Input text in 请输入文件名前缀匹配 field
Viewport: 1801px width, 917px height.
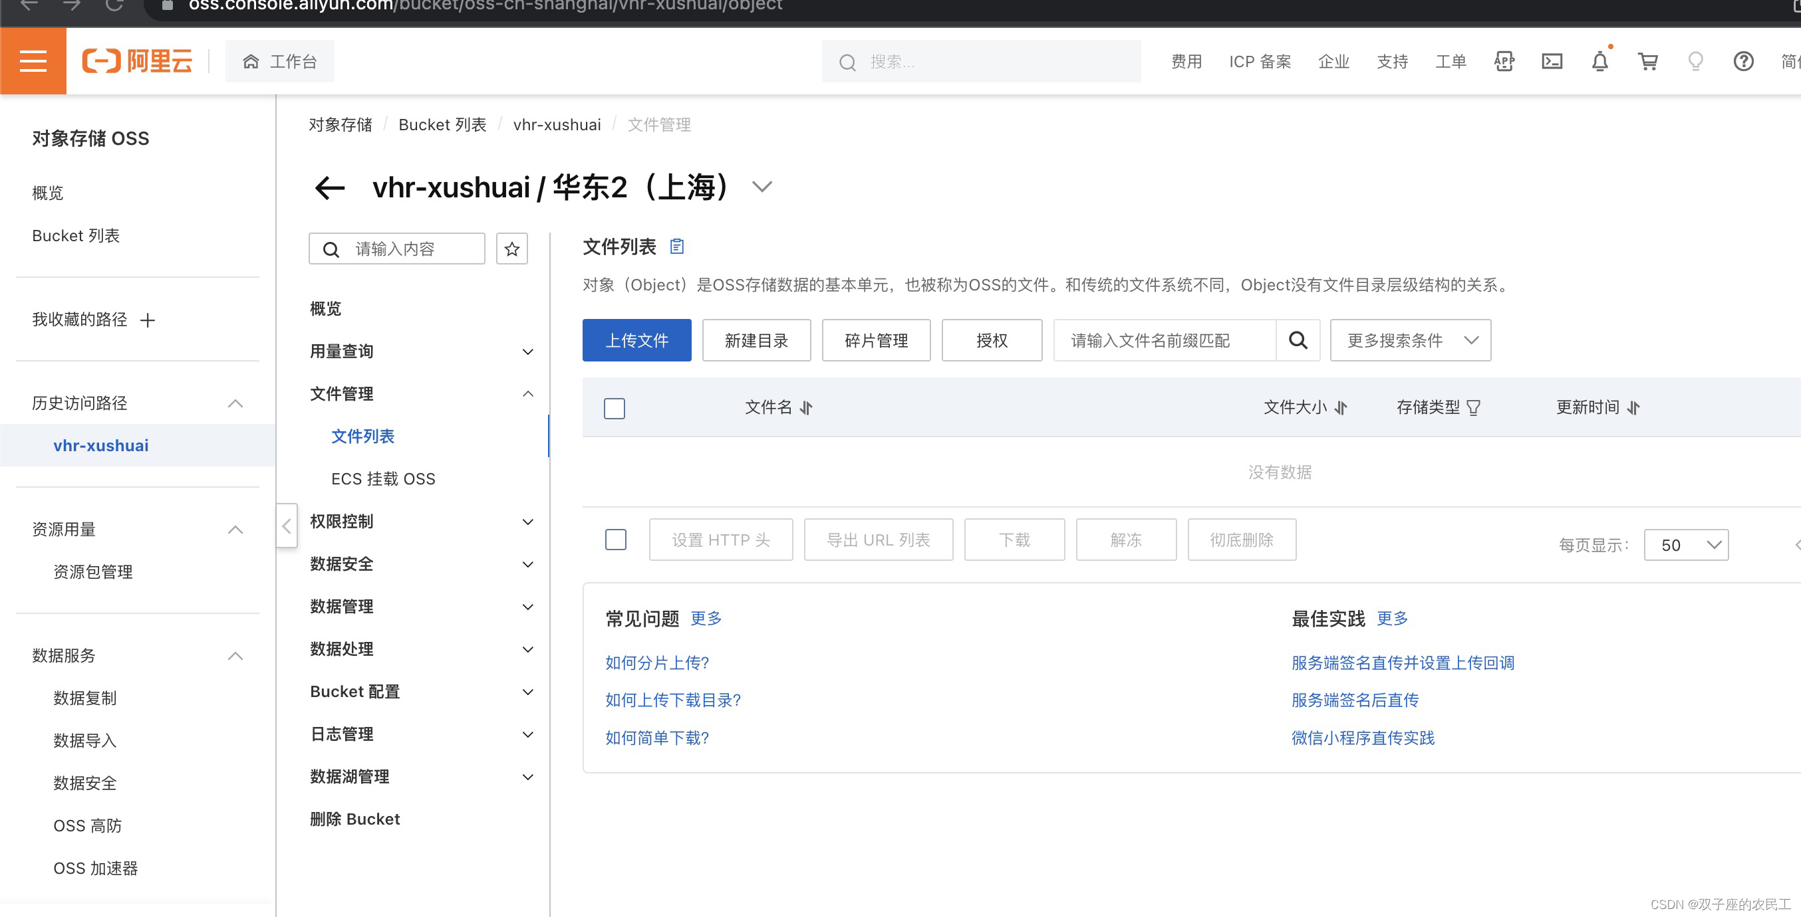click(x=1162, y=340)
